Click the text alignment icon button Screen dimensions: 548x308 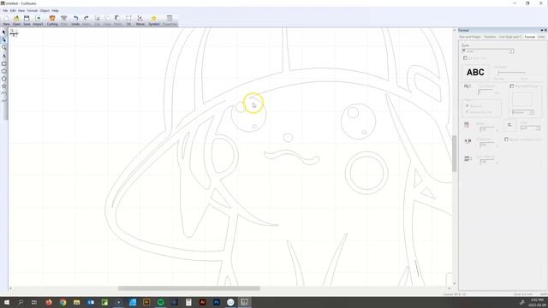[509, 125]
